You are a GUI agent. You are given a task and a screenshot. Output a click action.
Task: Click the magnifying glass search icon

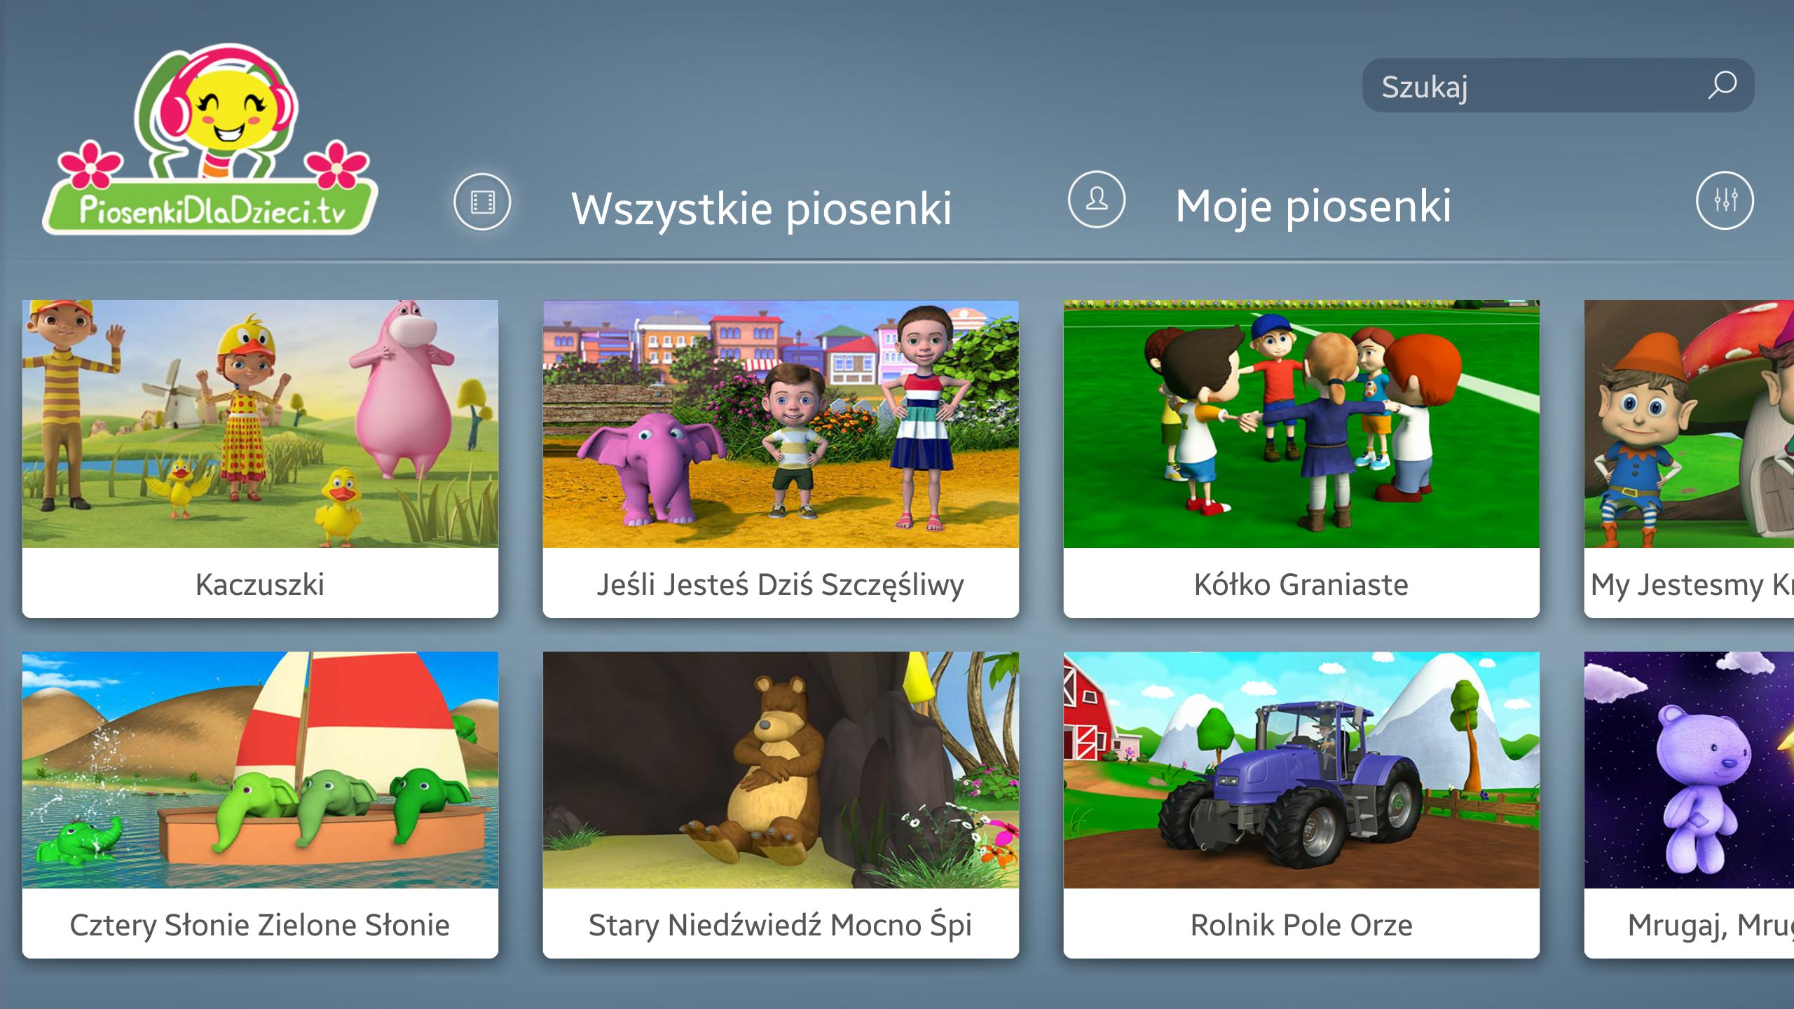[x=1722, y=85]
